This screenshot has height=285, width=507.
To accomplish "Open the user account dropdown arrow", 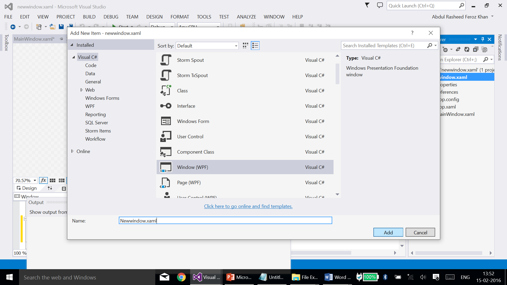I will pos(492,17).
